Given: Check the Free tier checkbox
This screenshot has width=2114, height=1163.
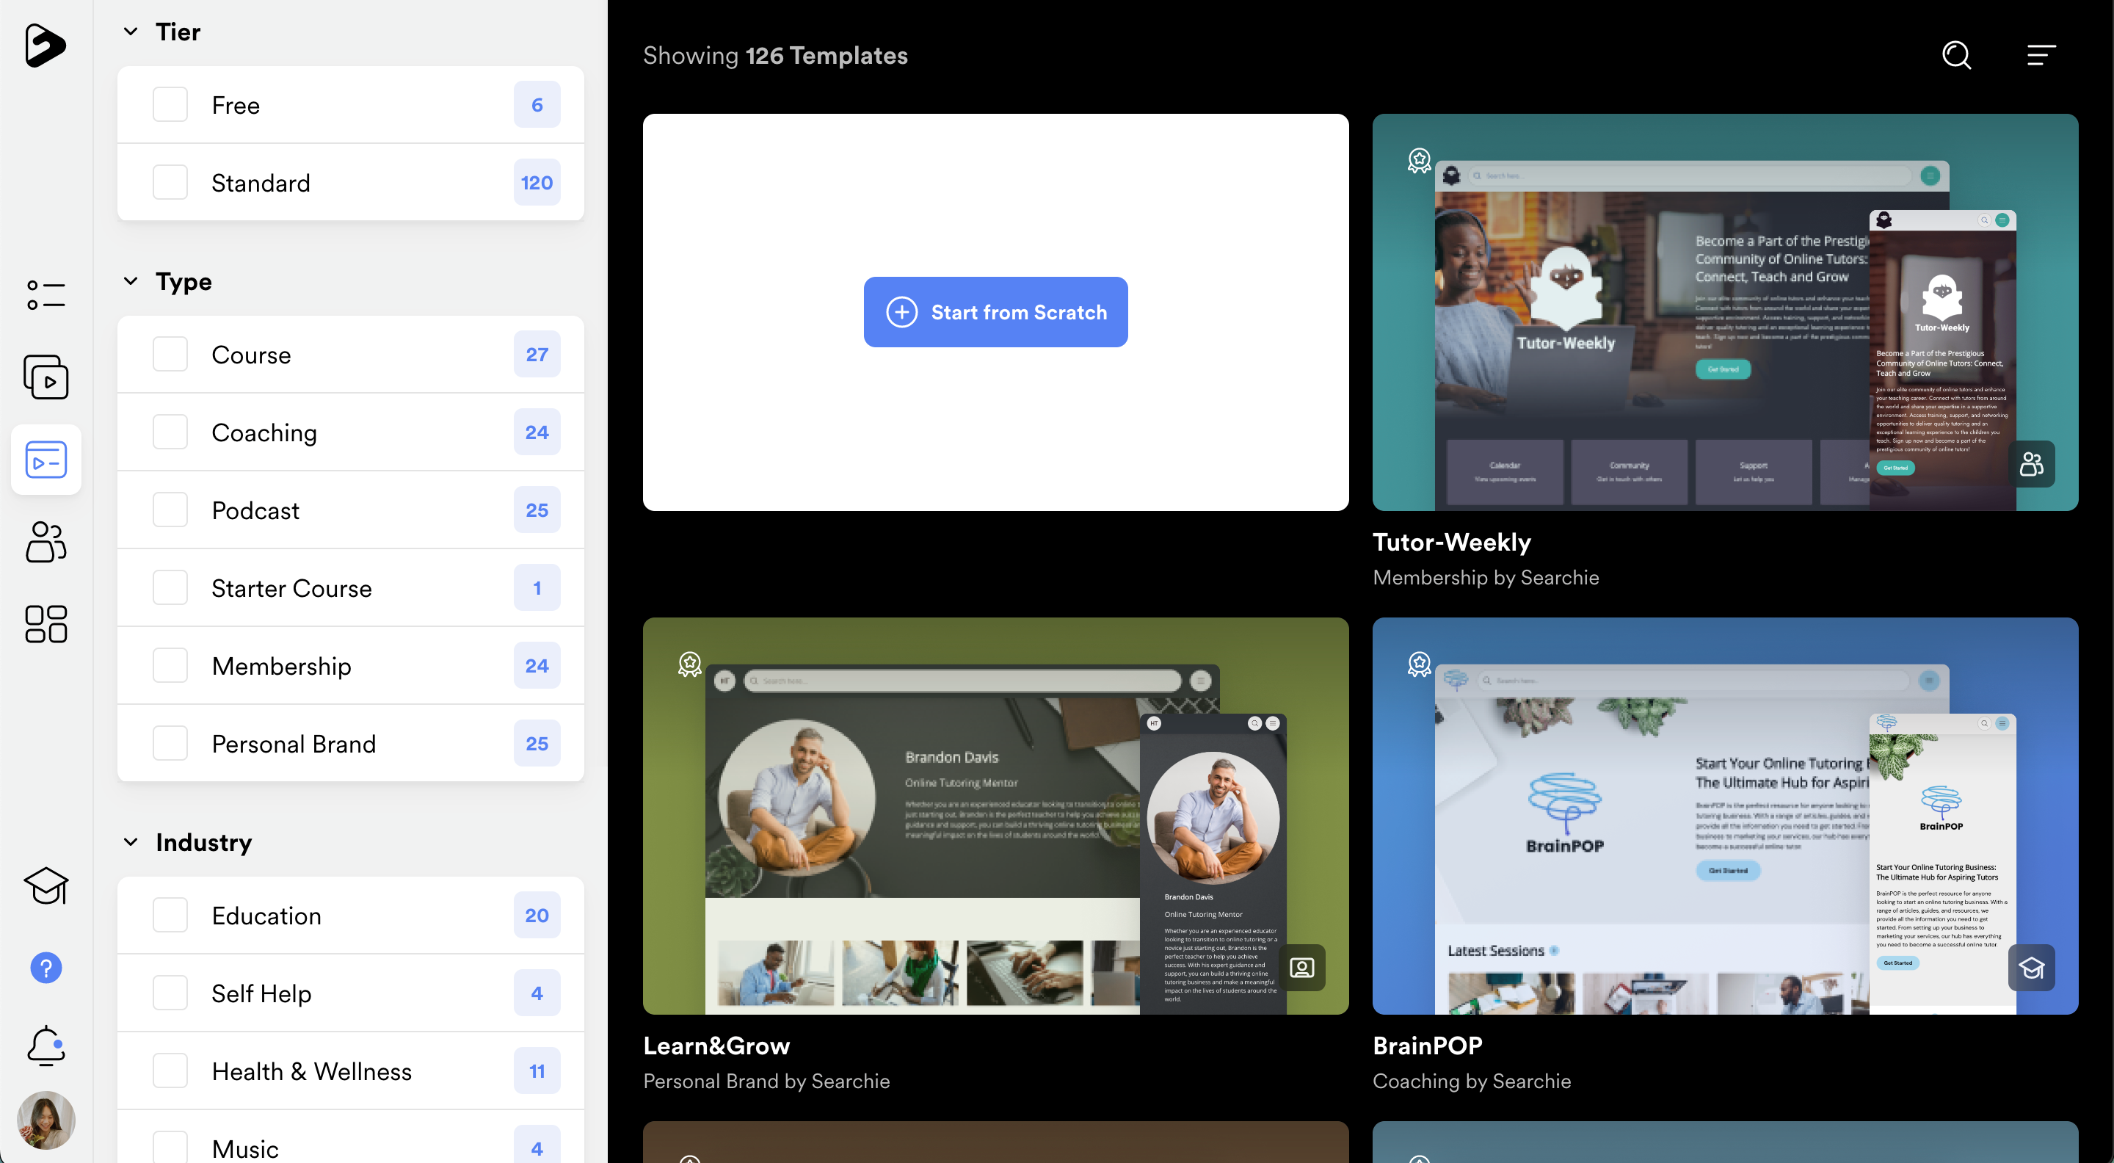Looking at the screenshot, I should click(170, 105).
